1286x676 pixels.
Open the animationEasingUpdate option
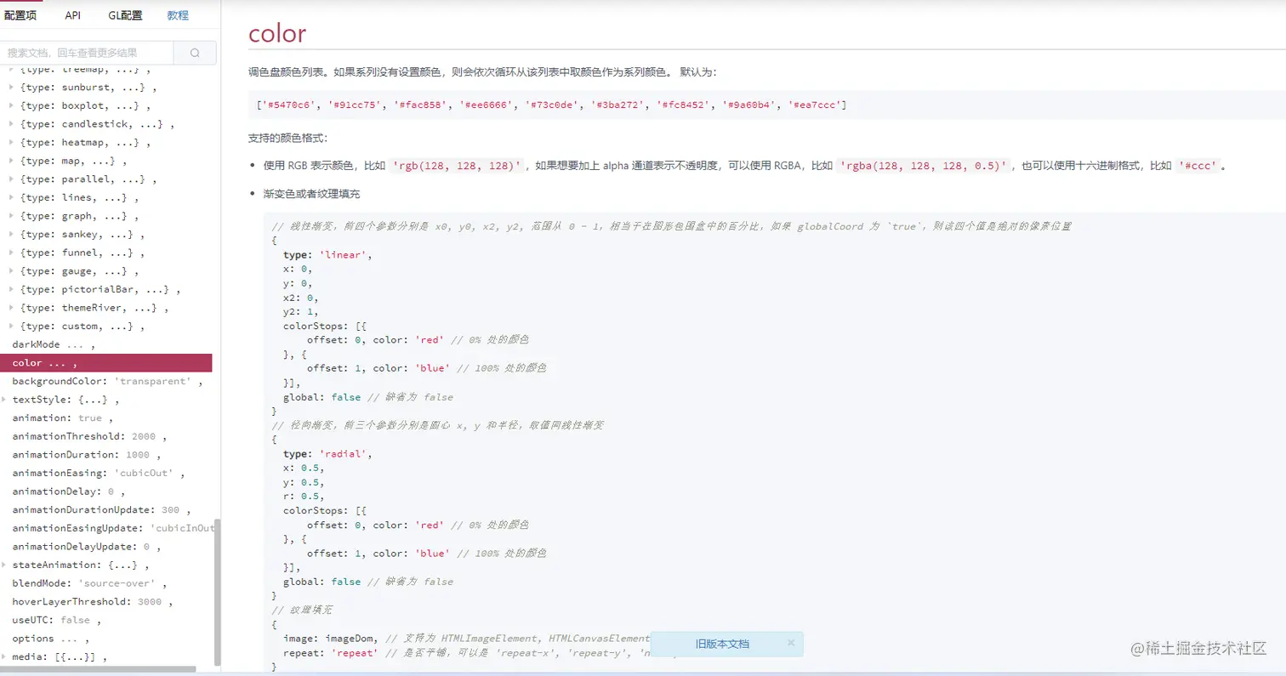(112, 528)
